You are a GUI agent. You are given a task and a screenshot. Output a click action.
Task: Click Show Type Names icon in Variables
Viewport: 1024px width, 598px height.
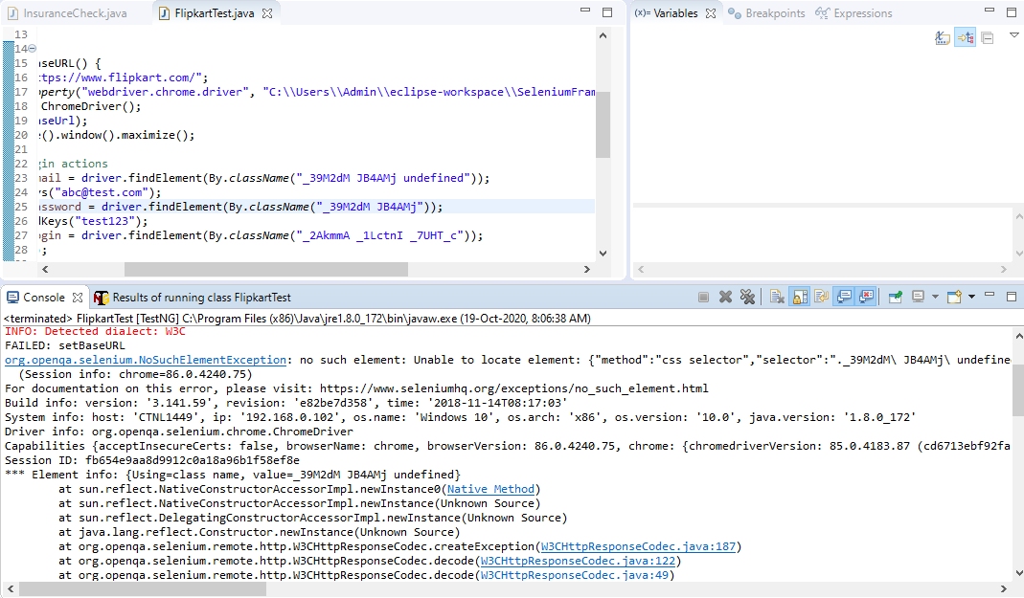(x=943, y=37)
